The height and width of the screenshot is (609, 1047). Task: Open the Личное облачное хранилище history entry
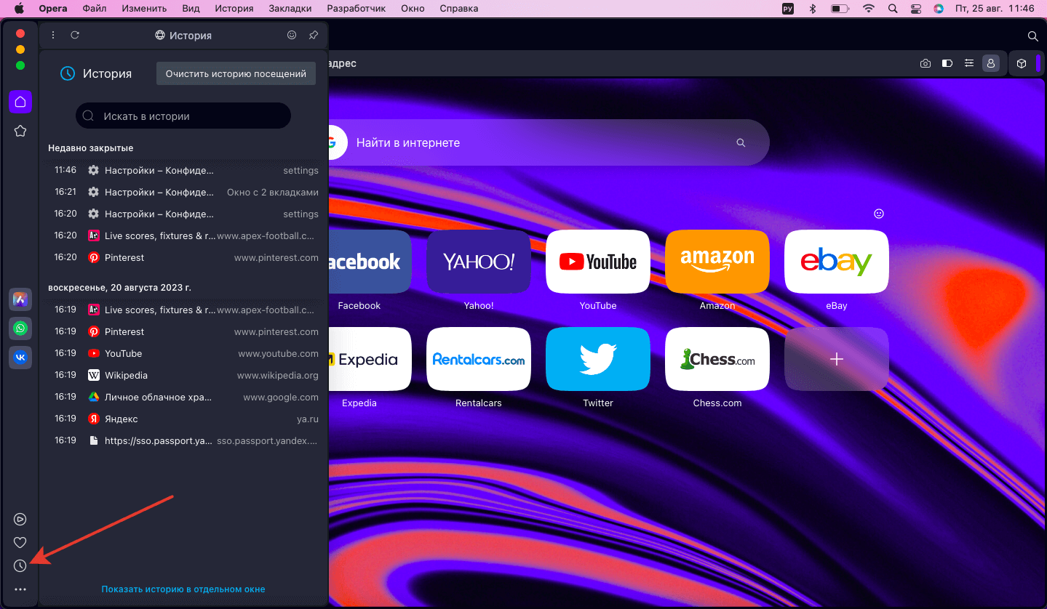click(185, 397)
